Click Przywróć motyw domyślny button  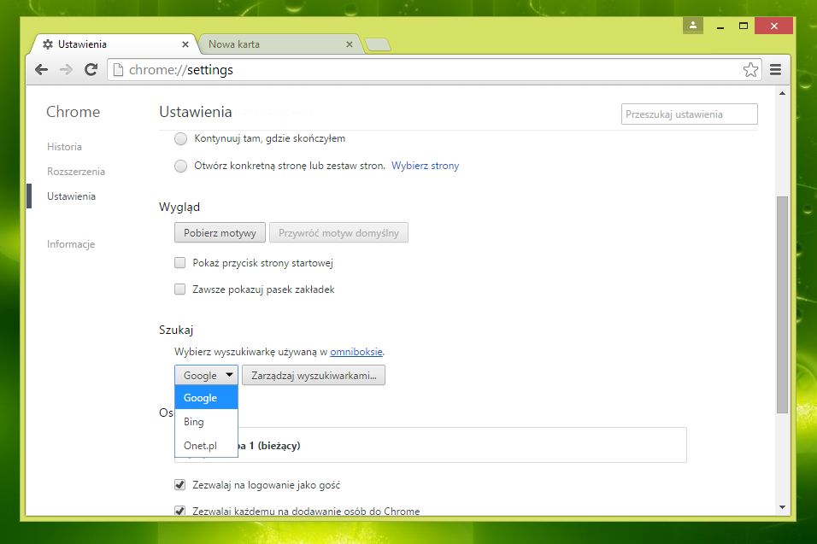pos(338,232)
